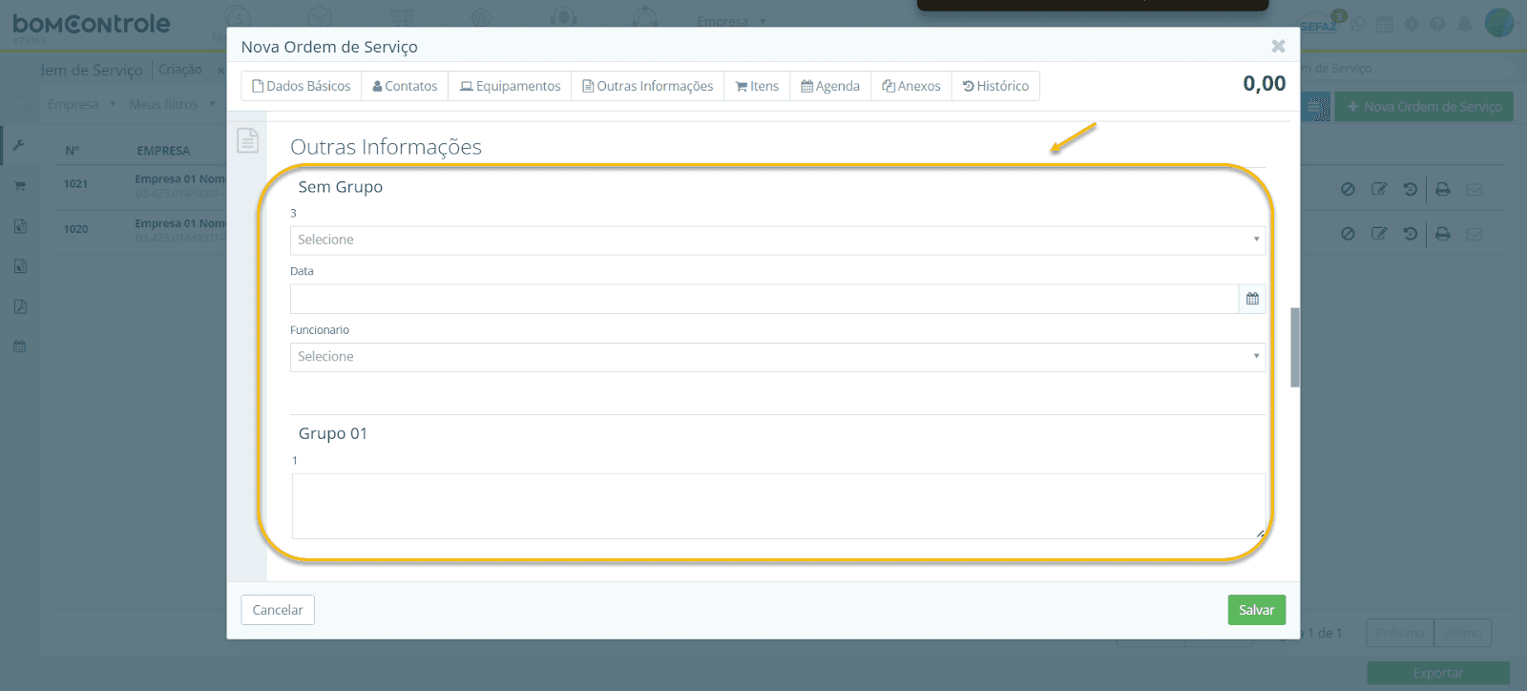Print order 1020 with printer icon
1527x691 pixels.
(x=1443, y=233)
